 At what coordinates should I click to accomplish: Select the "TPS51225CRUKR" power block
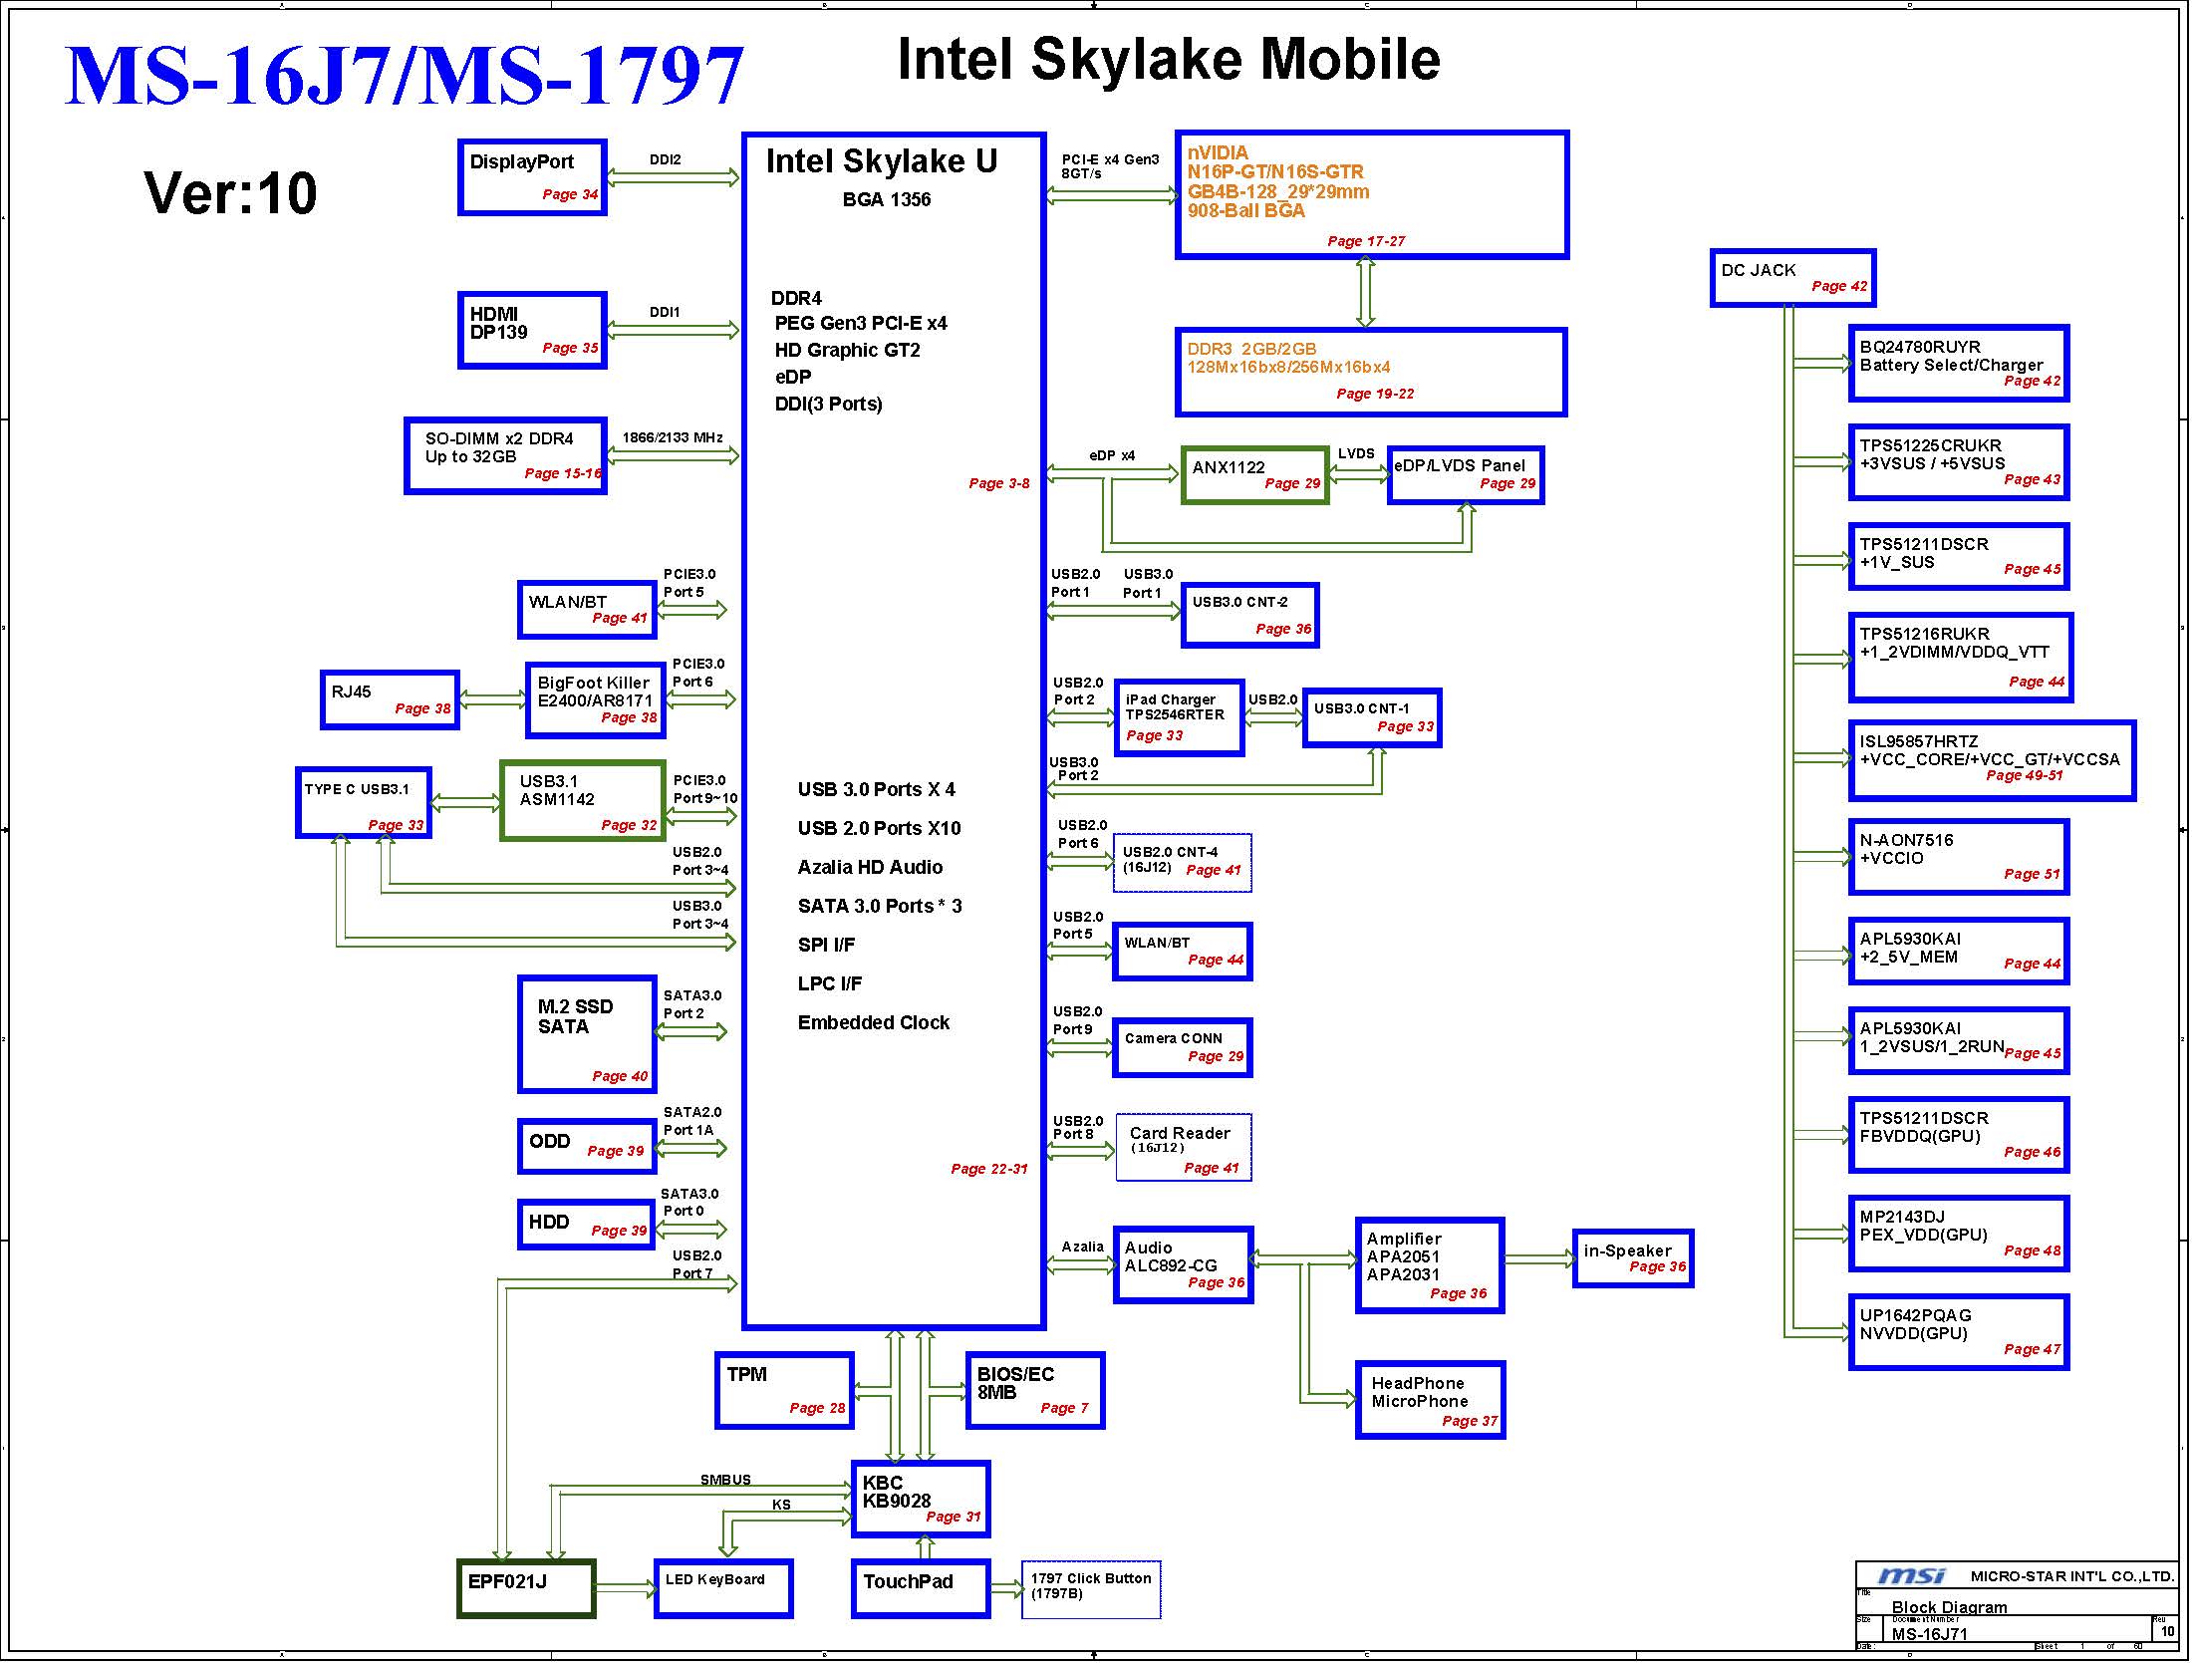click(x=1959, y=462)
